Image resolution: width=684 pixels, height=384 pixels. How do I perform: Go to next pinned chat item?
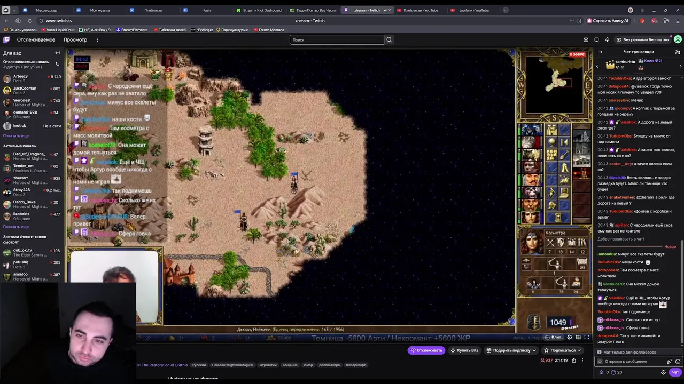[680, 66]
